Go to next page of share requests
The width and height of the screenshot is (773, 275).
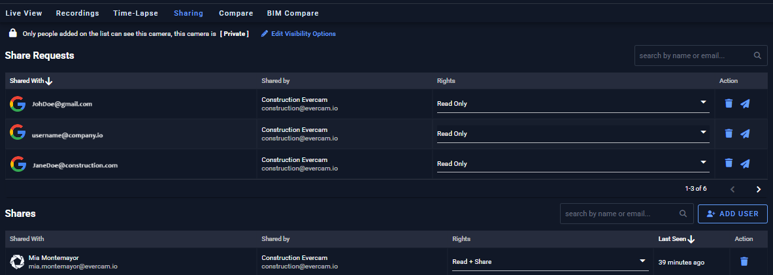tap(759, 189)
